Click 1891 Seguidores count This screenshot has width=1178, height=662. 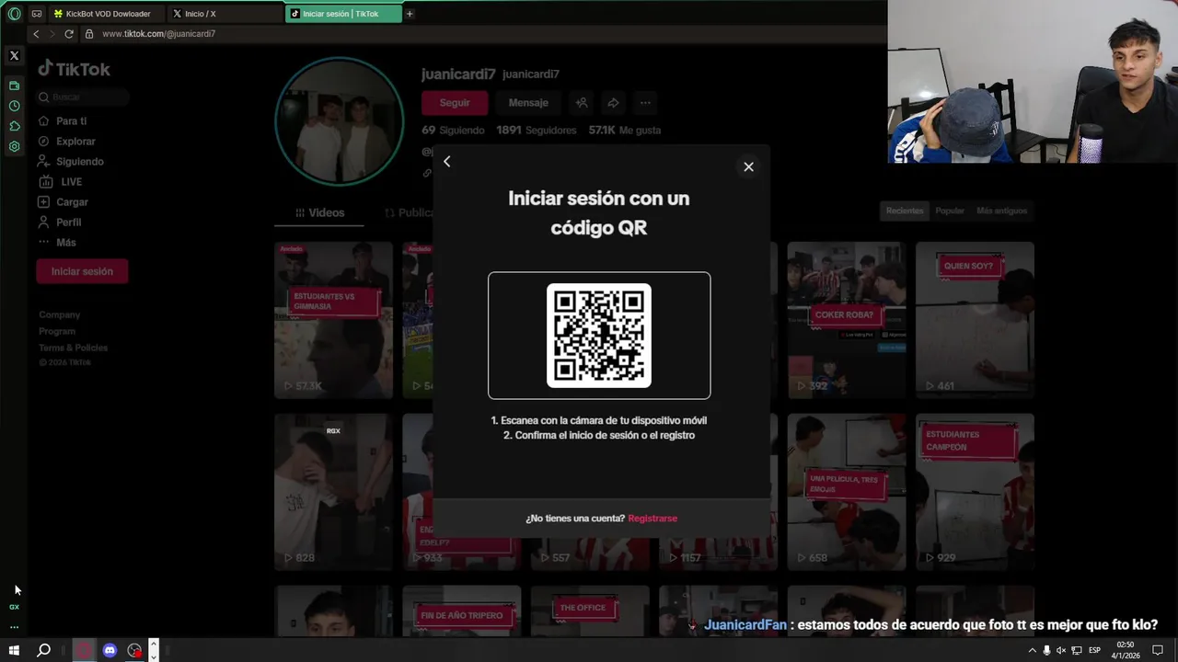tap(537, 131)
